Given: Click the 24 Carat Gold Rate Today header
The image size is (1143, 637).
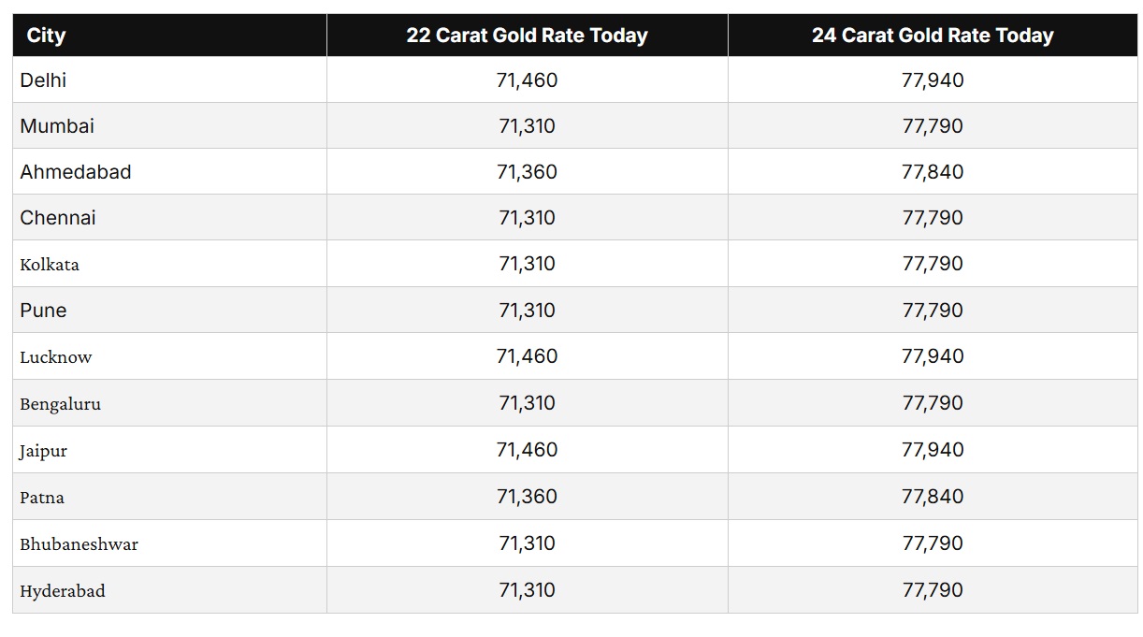Looking at the screenshot, I should 933,36.
